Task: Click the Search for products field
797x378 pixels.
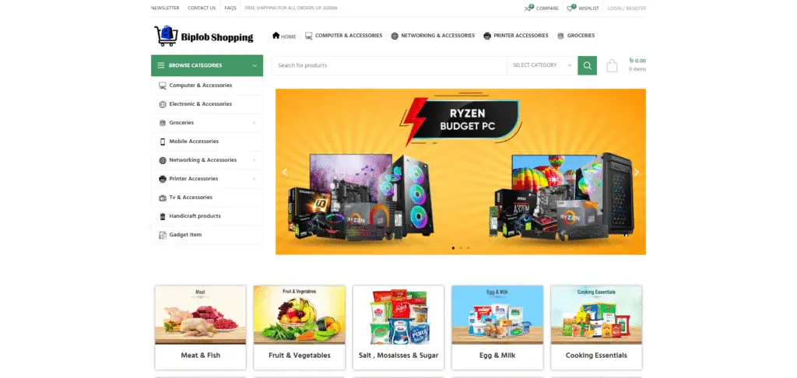Action: coord(389,65)
